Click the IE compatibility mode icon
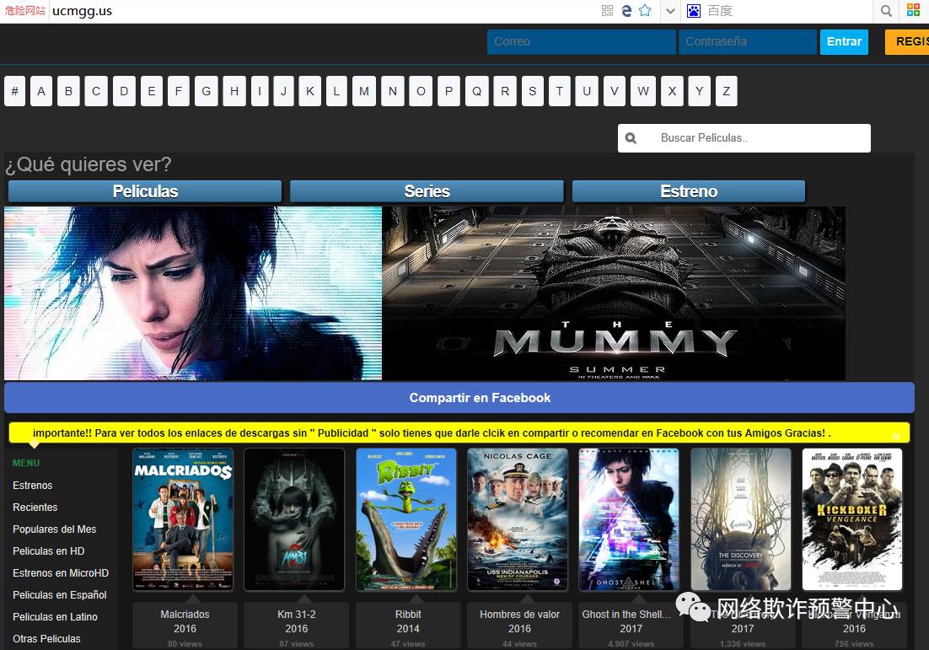This screenshot has height=650, width=929. pyautogui.click(x=626, y=11)
